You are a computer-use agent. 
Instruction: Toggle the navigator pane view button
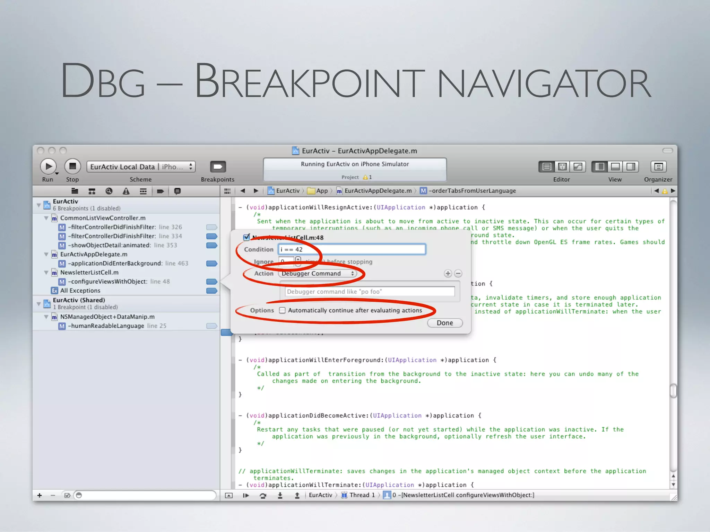pos(600,167)
